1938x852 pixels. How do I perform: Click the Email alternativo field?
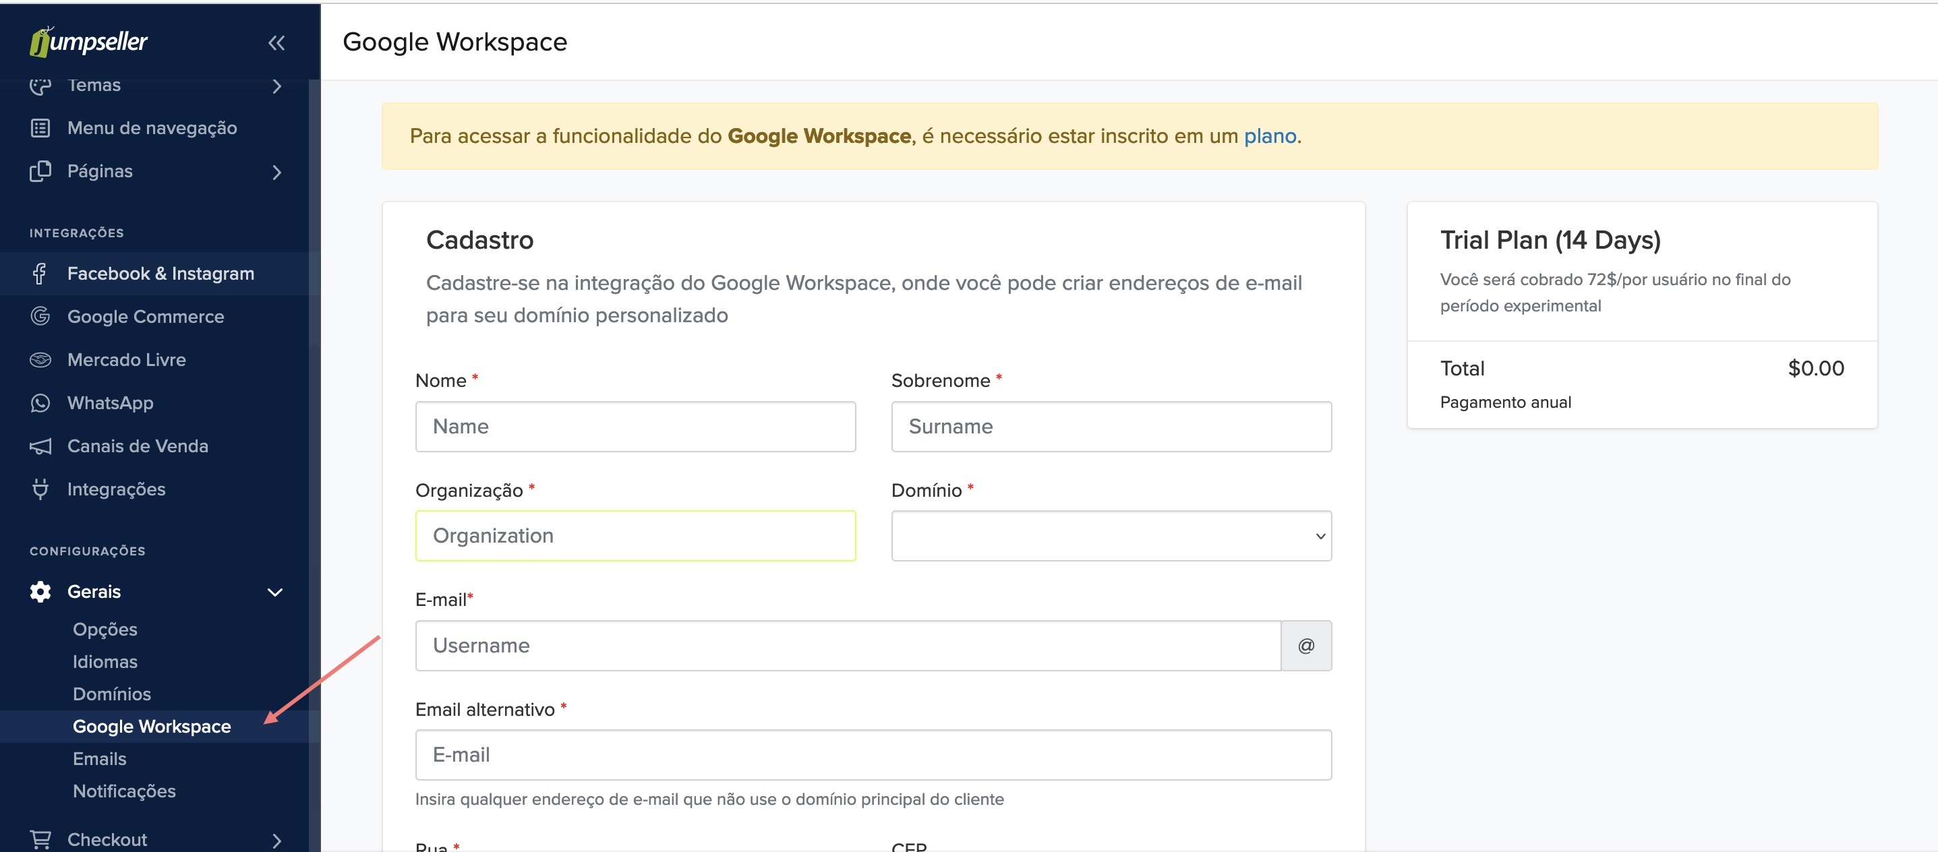tap(873, 755)
